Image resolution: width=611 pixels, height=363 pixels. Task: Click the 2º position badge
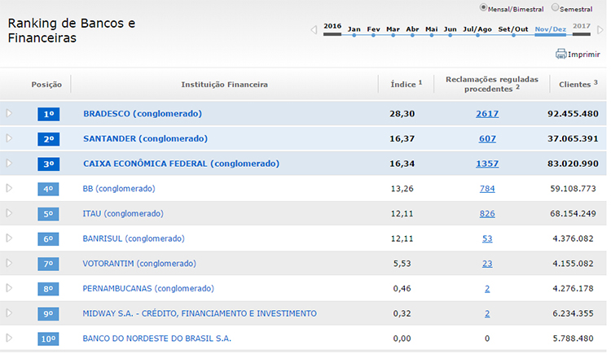48,139
